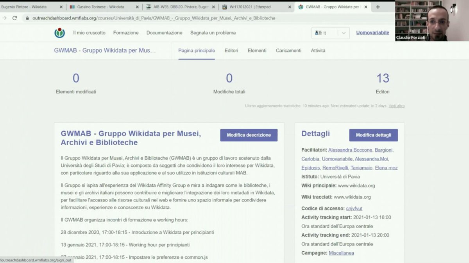Click the 13 Editori statistic
This screenshot has height=263, width=469.
(383, 83)
